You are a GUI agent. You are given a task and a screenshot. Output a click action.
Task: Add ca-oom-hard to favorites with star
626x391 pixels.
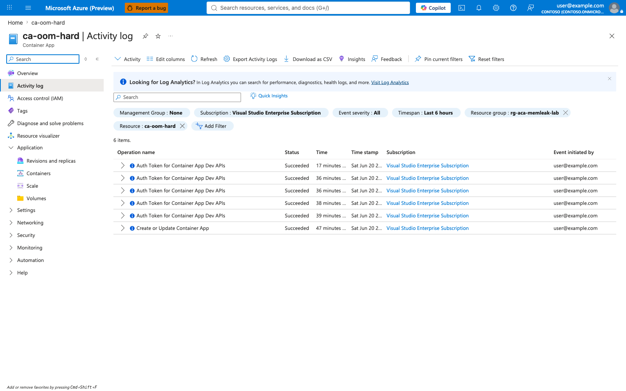pyautogui.click(x=158, y=36)
